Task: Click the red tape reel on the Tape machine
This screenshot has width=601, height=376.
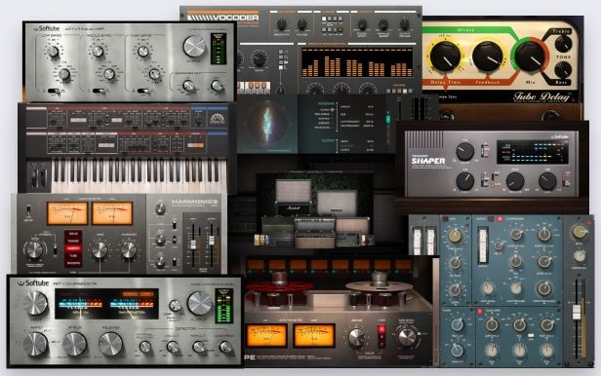Action: pyautogui.click(x=278, y=285)
